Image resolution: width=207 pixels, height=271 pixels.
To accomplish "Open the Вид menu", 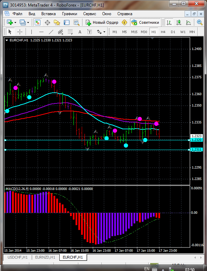I will [x=32, y=14].
